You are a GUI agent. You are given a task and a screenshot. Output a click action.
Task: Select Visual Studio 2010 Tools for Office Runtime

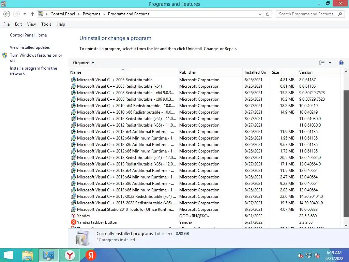pyautogui.click(x=205, y=209)
